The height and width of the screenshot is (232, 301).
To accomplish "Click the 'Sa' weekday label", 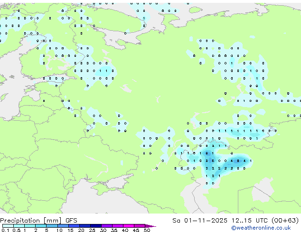I will click(176, 221).
